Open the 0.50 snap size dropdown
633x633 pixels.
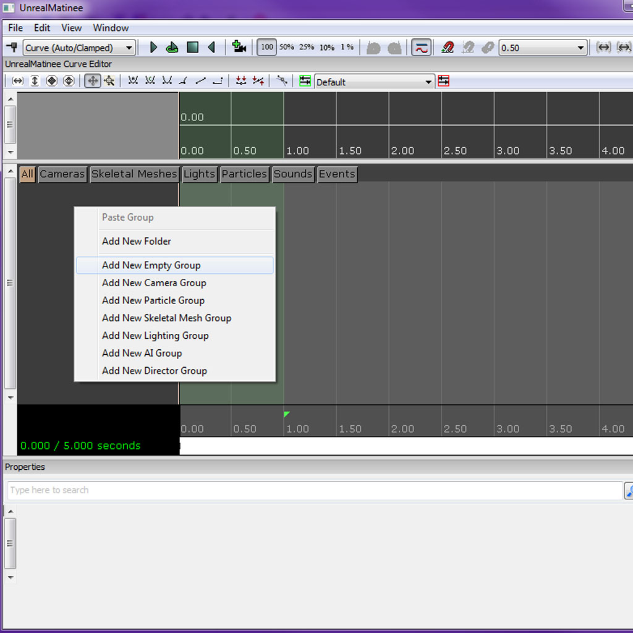click(543, 48)
